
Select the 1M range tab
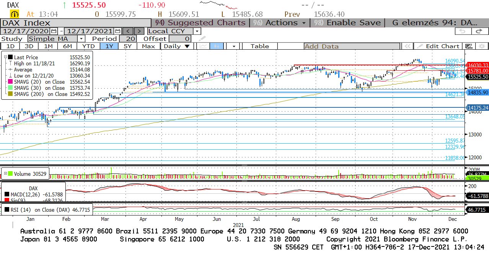point(48,46)
